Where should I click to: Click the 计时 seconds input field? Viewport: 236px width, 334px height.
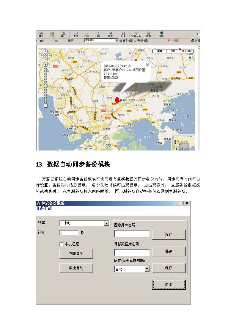click(x=69, y=232)
